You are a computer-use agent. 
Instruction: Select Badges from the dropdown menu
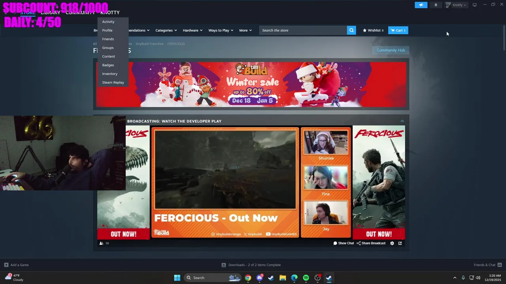[108, 65]
